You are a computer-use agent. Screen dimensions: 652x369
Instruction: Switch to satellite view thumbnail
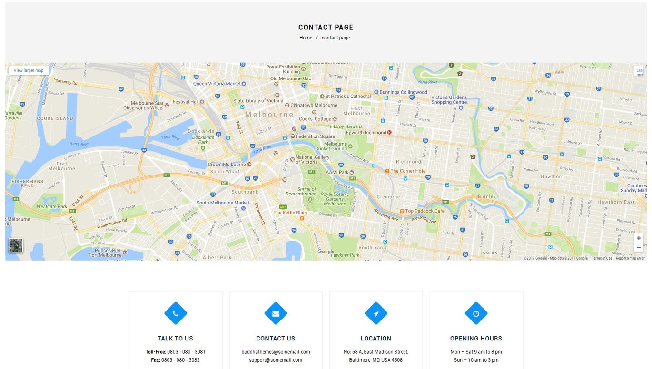[16, 245]
